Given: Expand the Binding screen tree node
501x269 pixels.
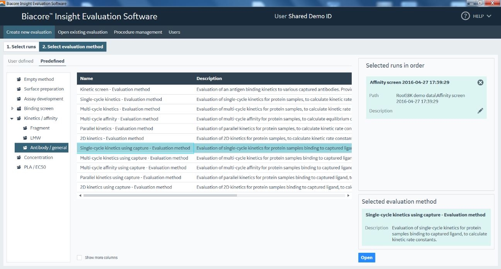Looking at the screenshot, I should pyautogui.click(x=12, y=109).
